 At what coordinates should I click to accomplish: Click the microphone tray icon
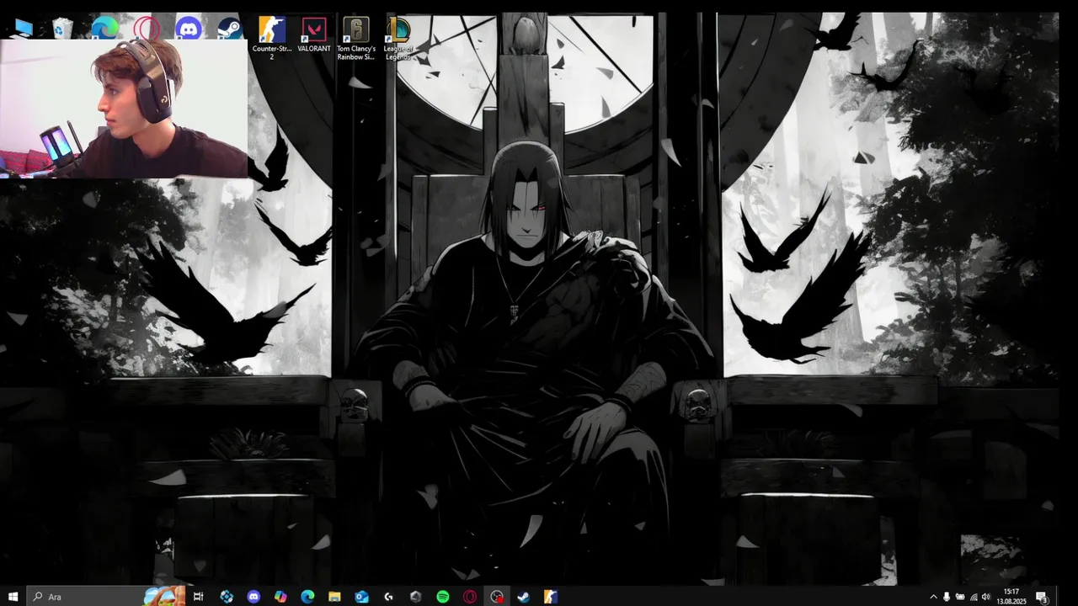947,597
